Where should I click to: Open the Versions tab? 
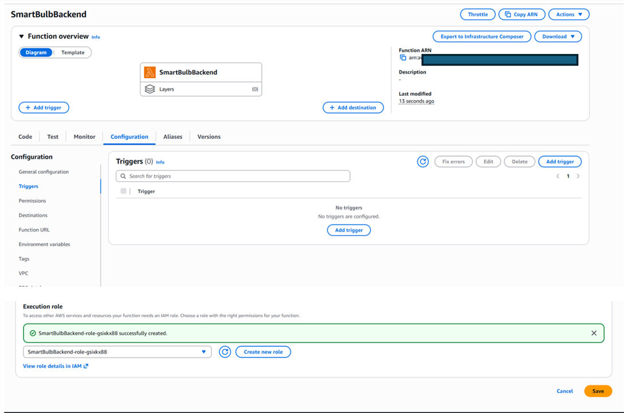click(x=209, y=137)
